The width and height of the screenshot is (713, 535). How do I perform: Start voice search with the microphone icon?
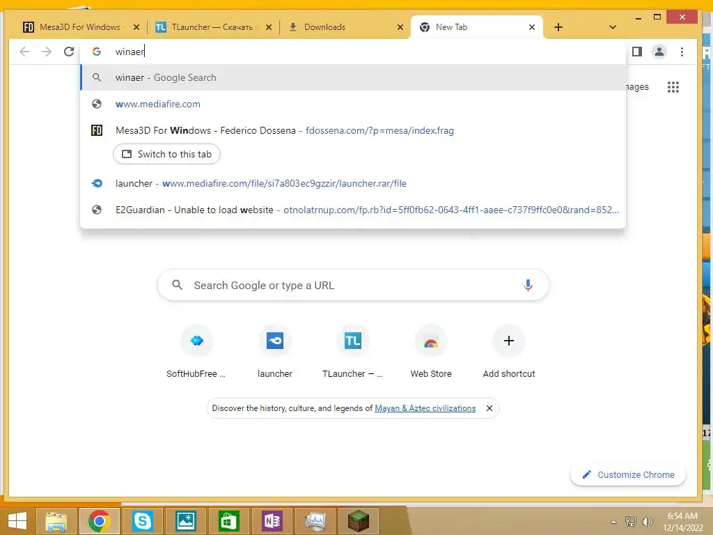528,285
